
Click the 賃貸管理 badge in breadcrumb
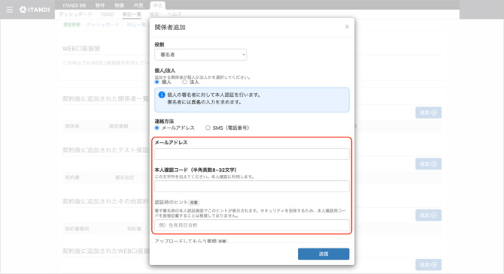tap(71, 25)
